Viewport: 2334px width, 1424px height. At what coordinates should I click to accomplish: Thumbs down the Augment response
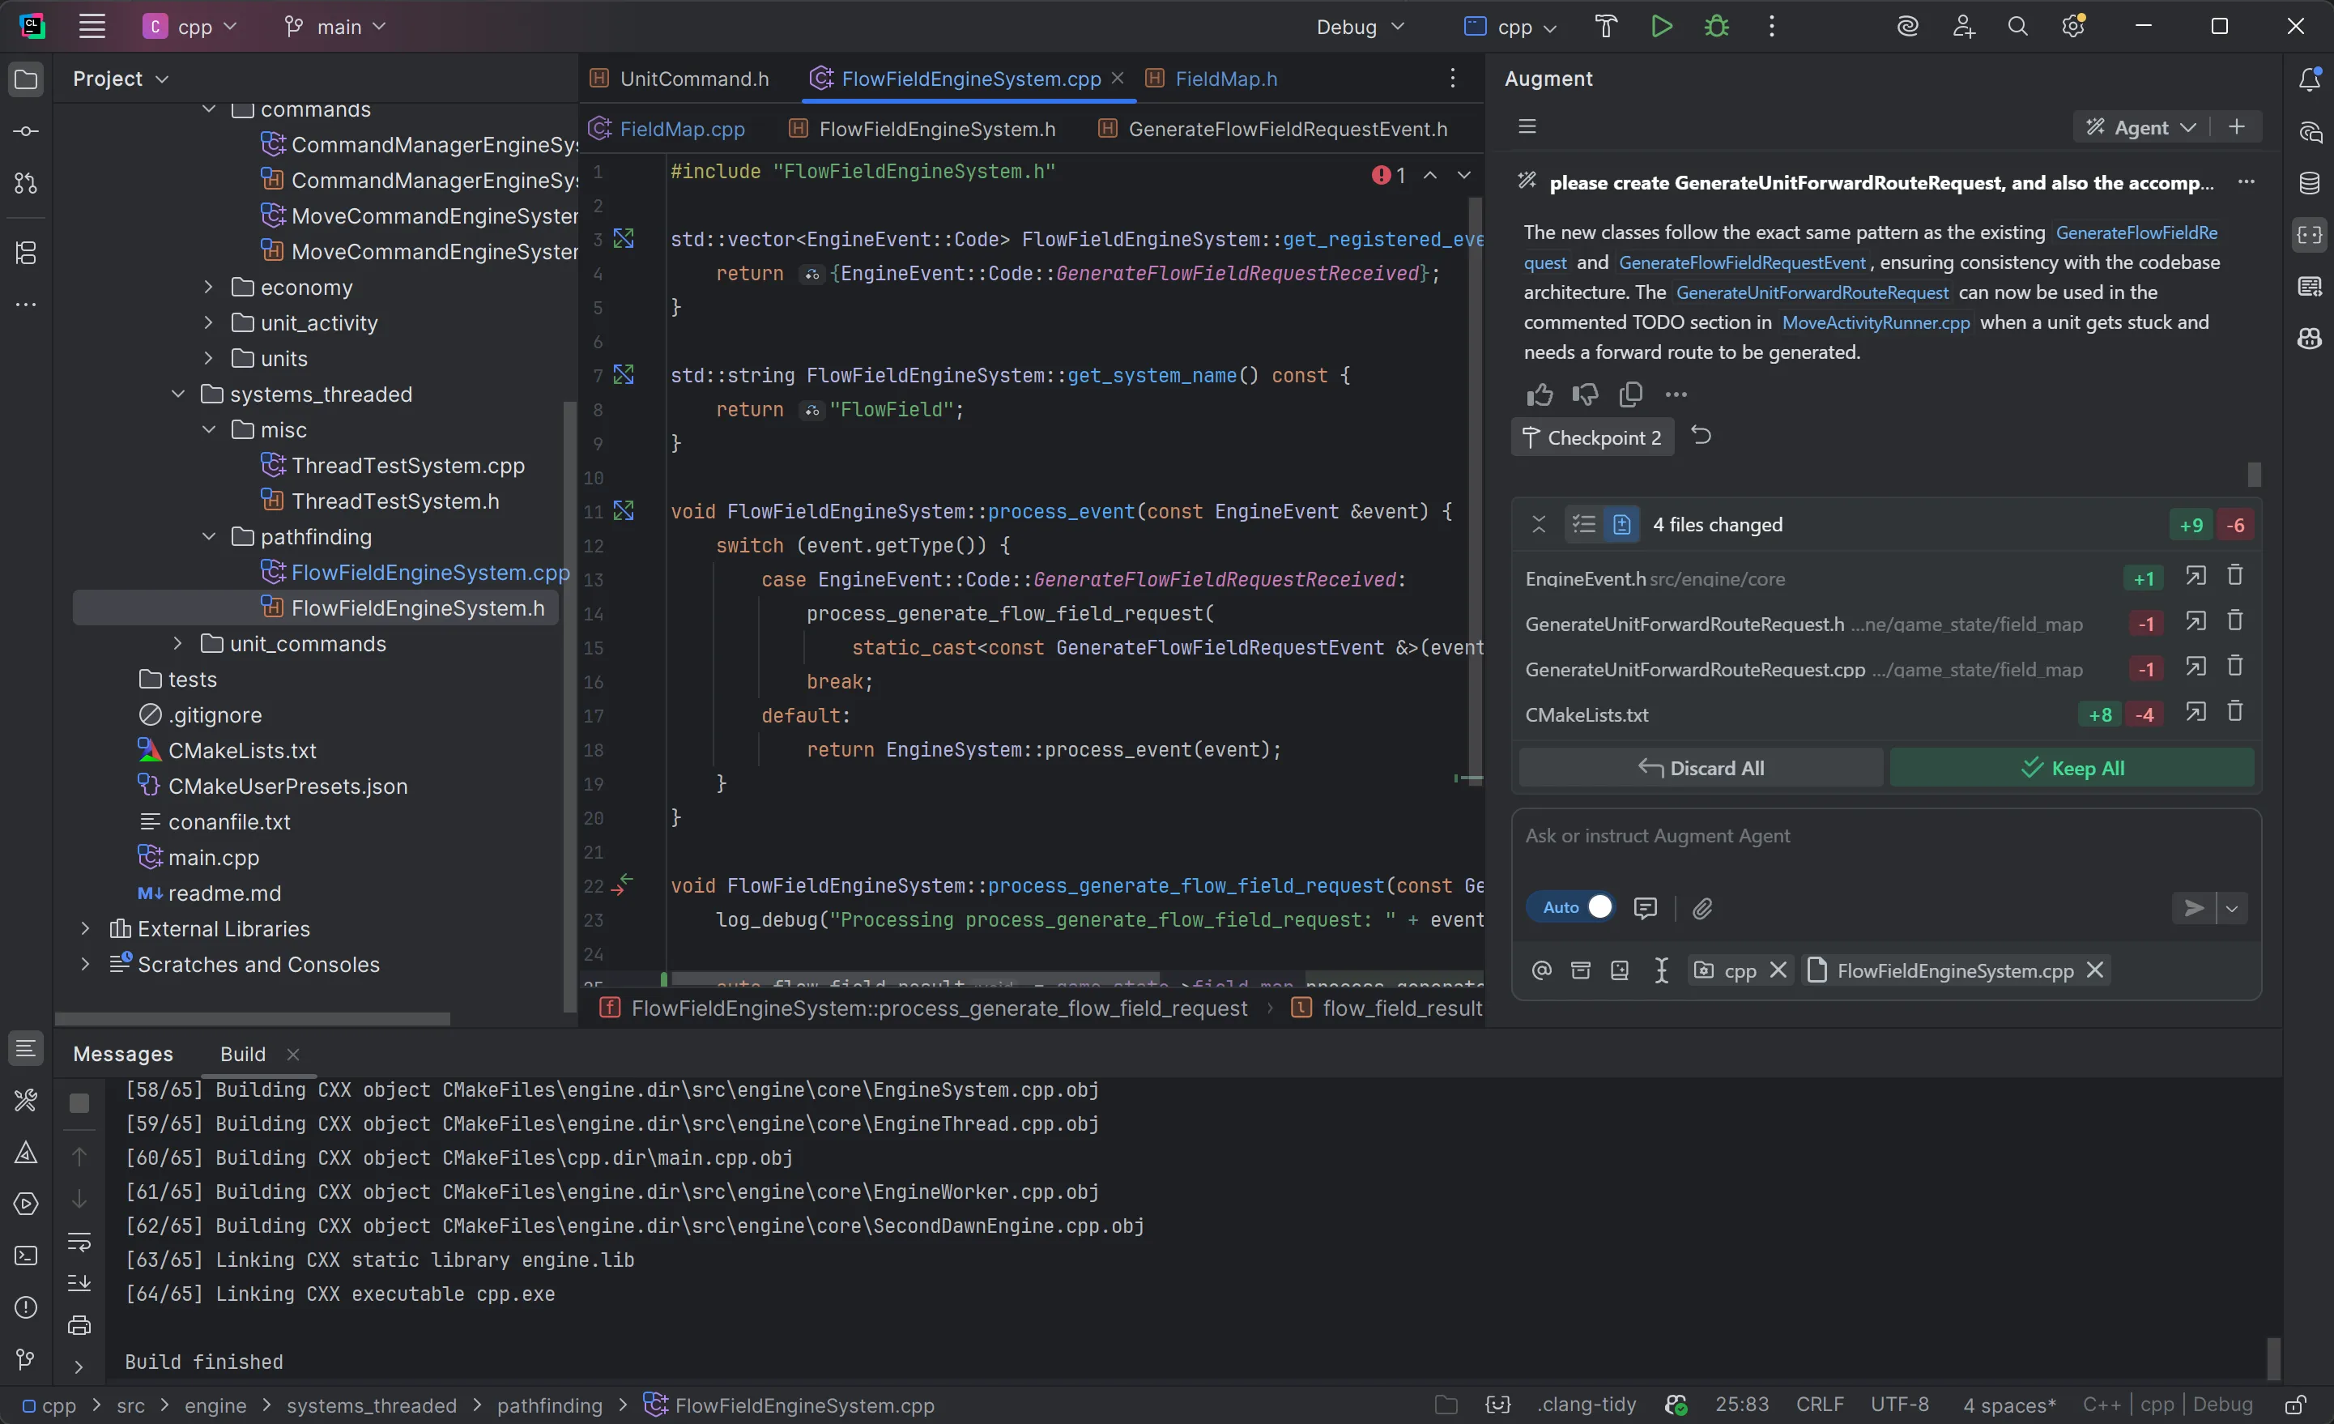(1585, 394)
